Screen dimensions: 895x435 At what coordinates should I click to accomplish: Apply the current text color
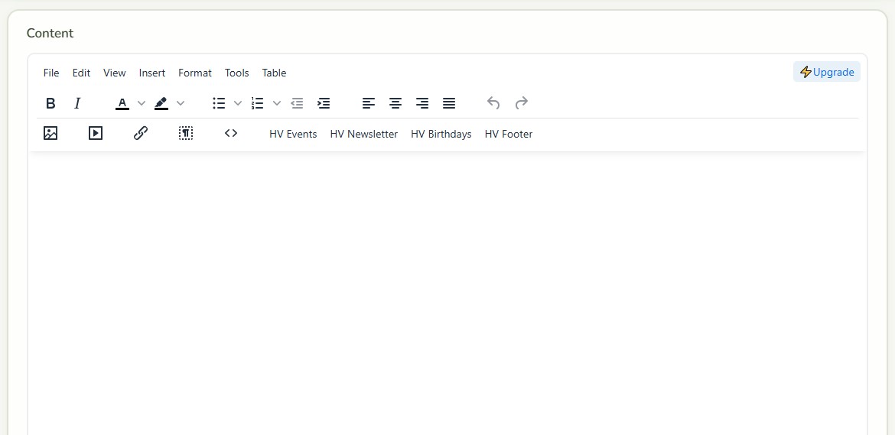click(122, 103)
